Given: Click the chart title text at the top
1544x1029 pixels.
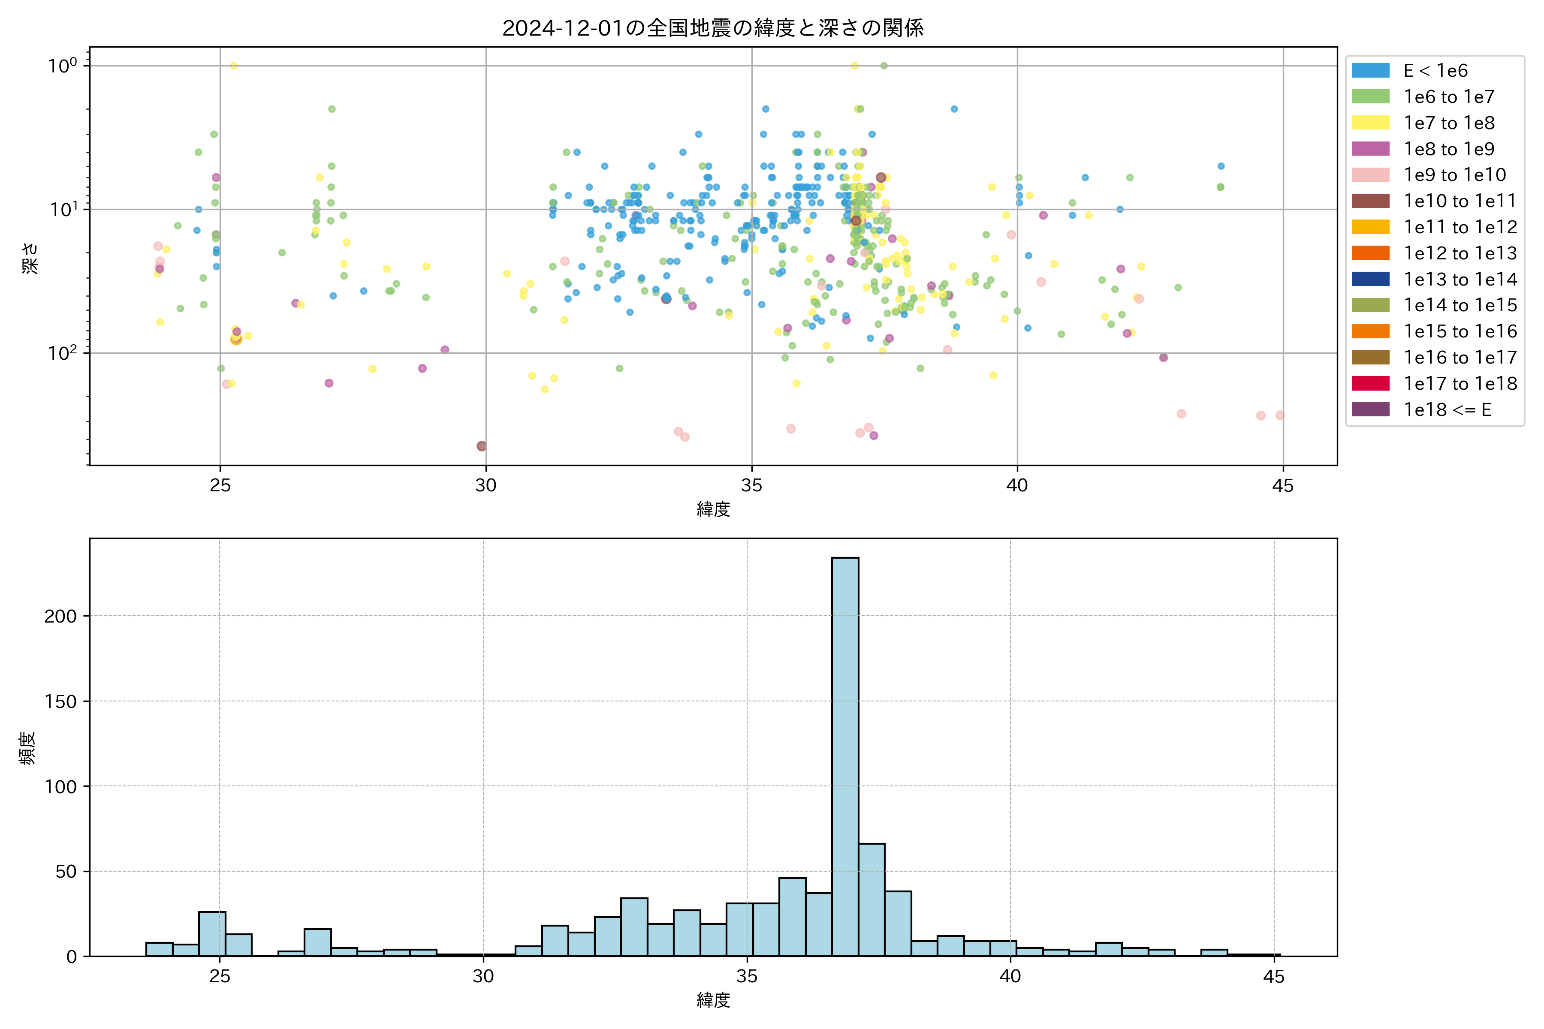Looking at the screenshot, I should pos(713,27).
